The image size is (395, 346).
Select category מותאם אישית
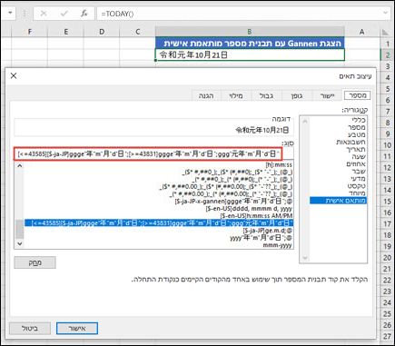coord(338,201)
